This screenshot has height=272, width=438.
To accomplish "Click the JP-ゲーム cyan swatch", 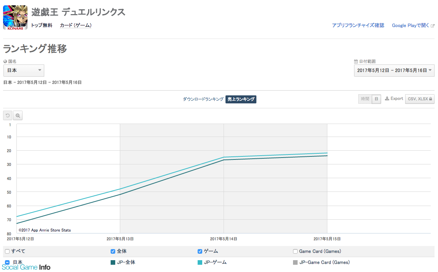I will [x=200, y=262].
